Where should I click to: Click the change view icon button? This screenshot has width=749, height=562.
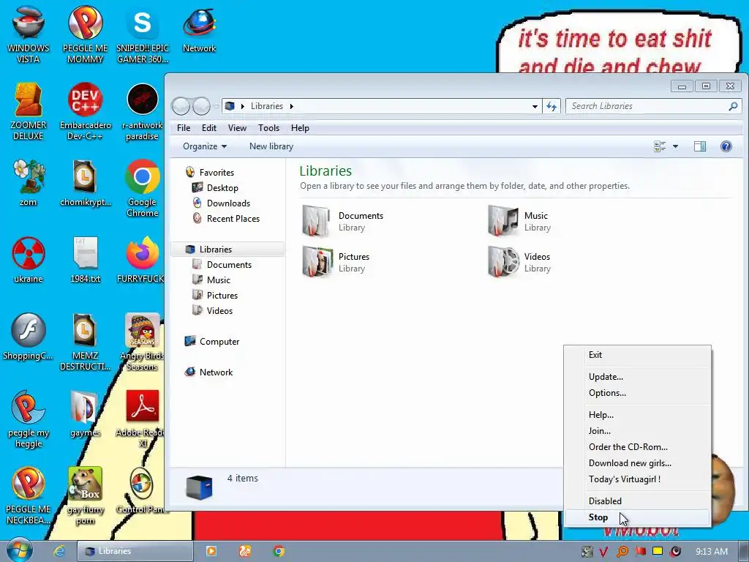pyautogui.click(x=660, y=146)
